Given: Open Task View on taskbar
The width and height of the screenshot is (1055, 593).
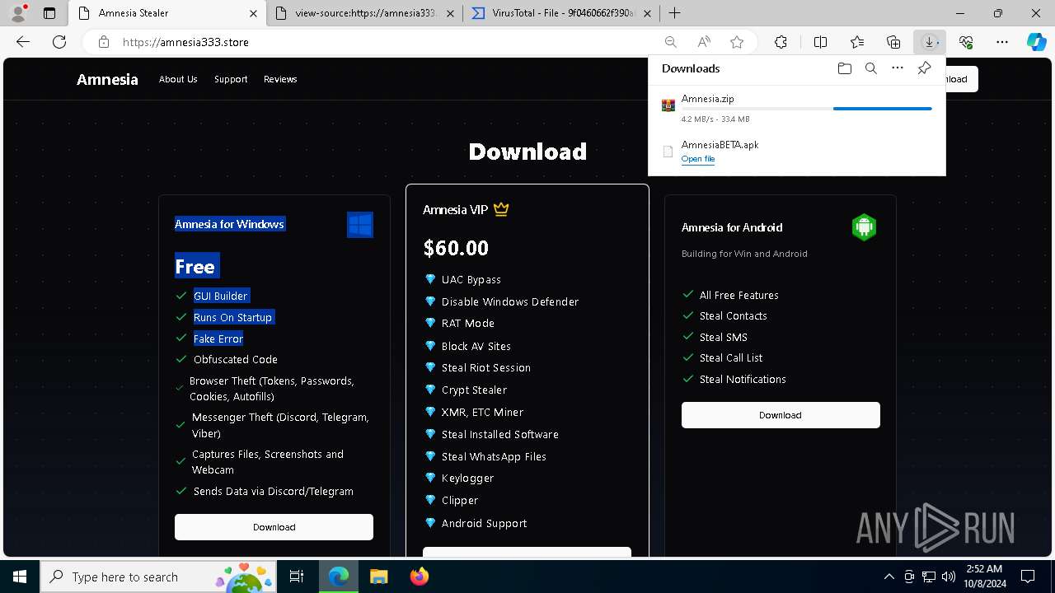Looking at the screenshot, I should click(x=297, y=577).
